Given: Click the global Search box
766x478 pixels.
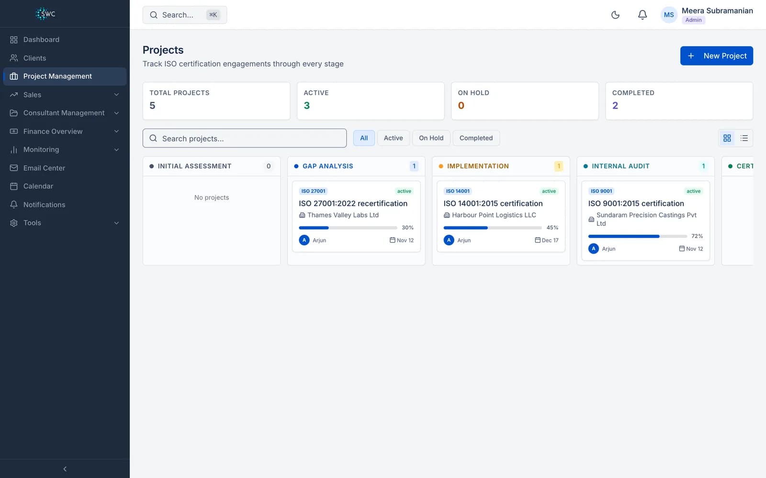Looking at the screenshot, I should coord(185,15).
